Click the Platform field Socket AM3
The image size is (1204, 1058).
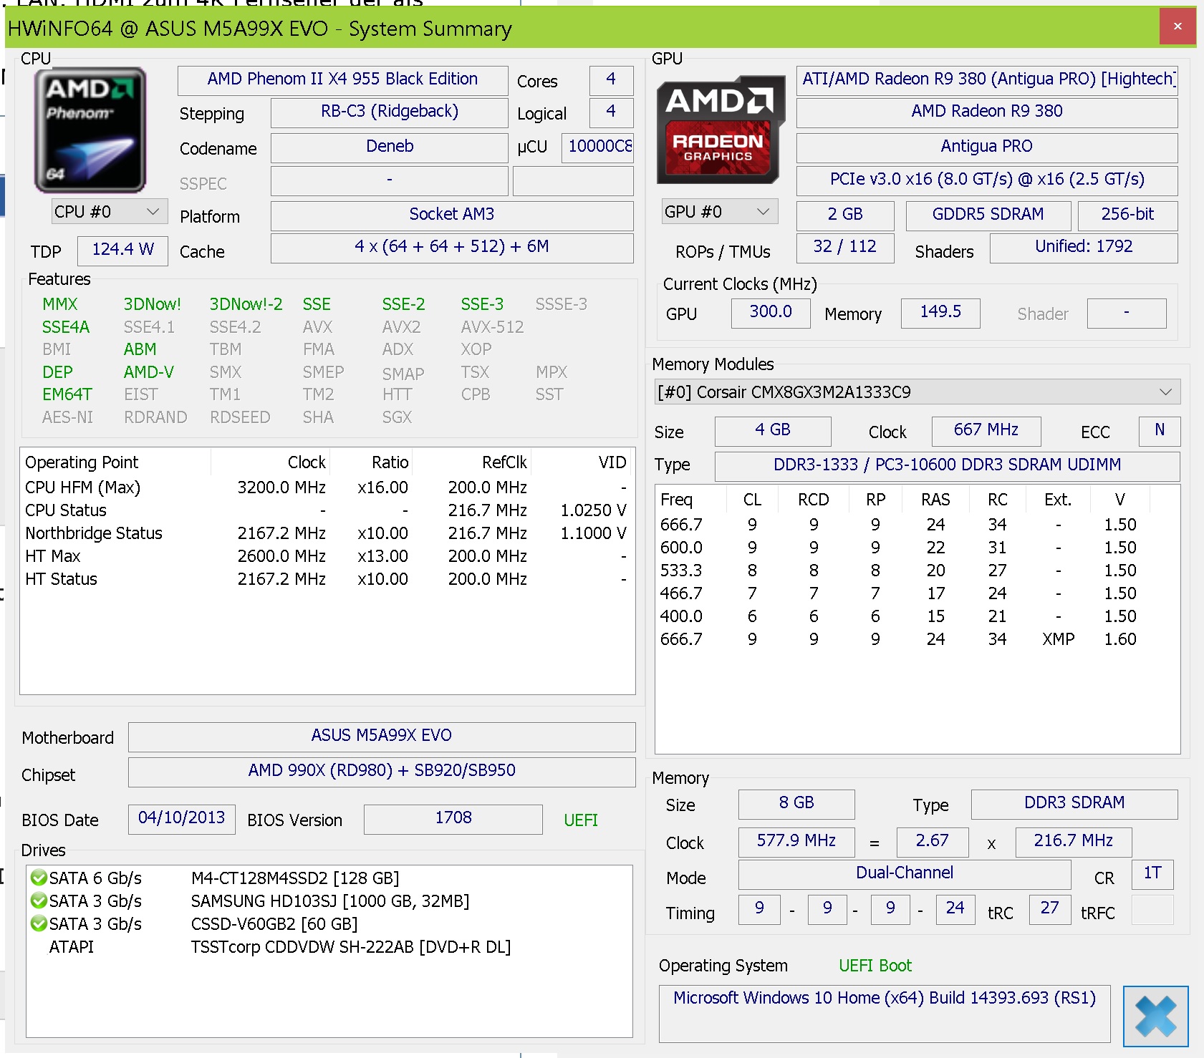(452, 215)
